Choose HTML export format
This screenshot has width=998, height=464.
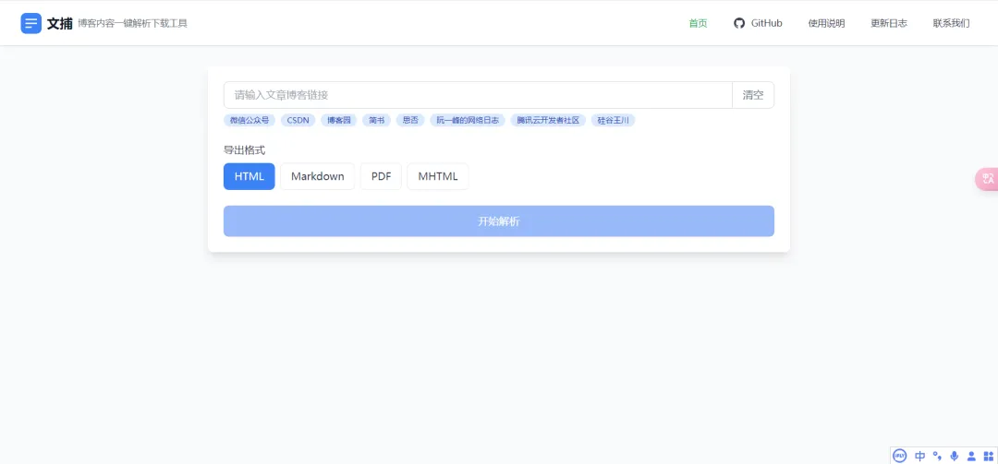click(249, 177)
